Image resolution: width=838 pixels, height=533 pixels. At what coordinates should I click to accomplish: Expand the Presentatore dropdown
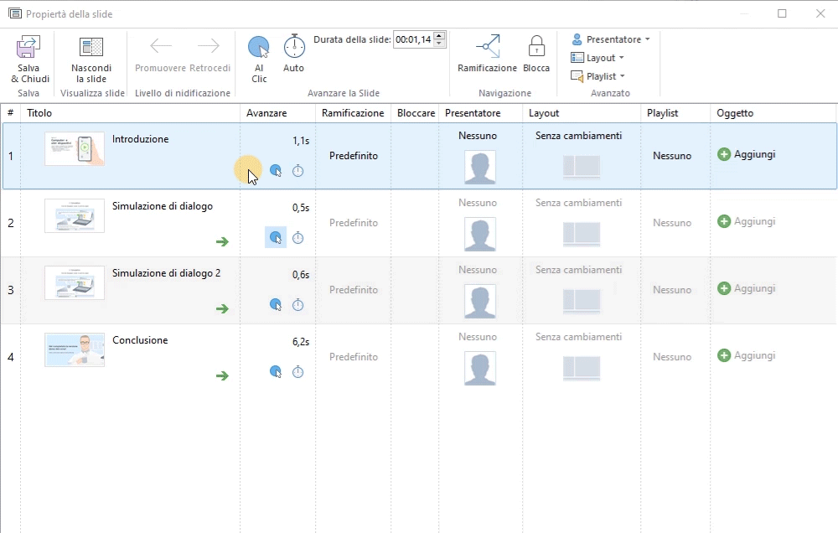pyautogui.click(x=611, y=39)
